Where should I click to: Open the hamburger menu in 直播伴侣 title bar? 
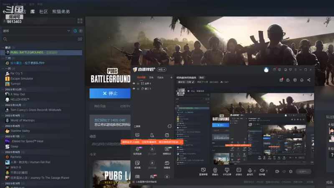pyautogui.click(x=296, y=70)
